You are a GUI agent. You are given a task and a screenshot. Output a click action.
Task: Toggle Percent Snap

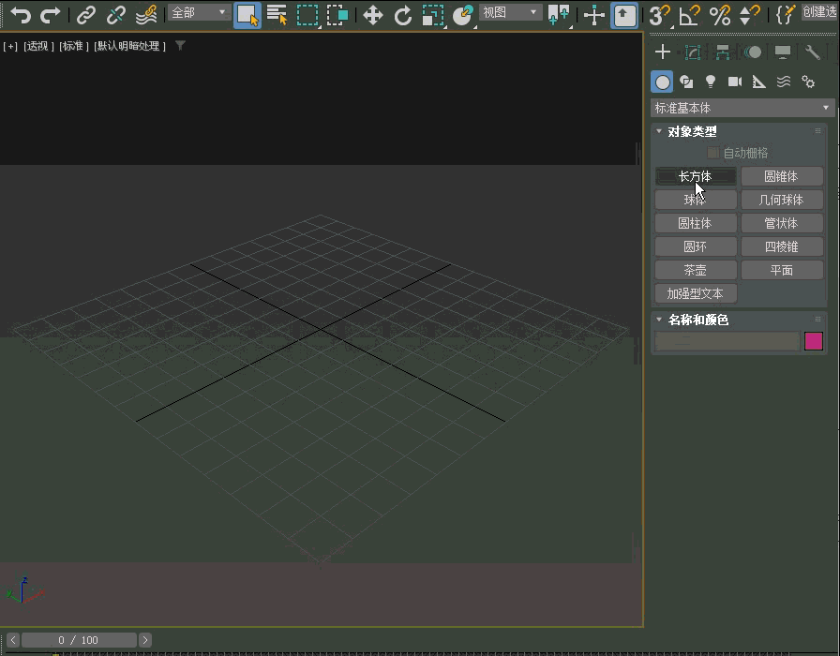[x=719, y=15]
